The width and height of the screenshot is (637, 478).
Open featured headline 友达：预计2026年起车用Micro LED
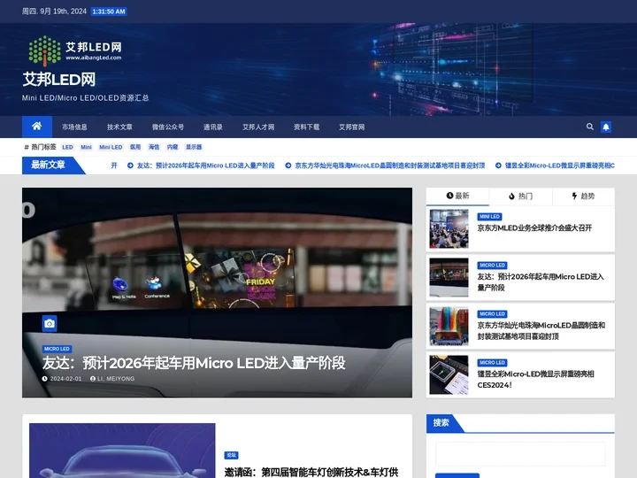194,363
